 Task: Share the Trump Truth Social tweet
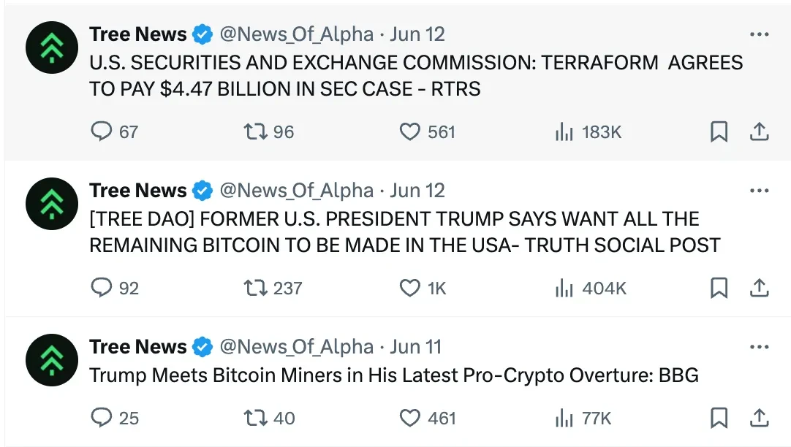click(760, 288)
